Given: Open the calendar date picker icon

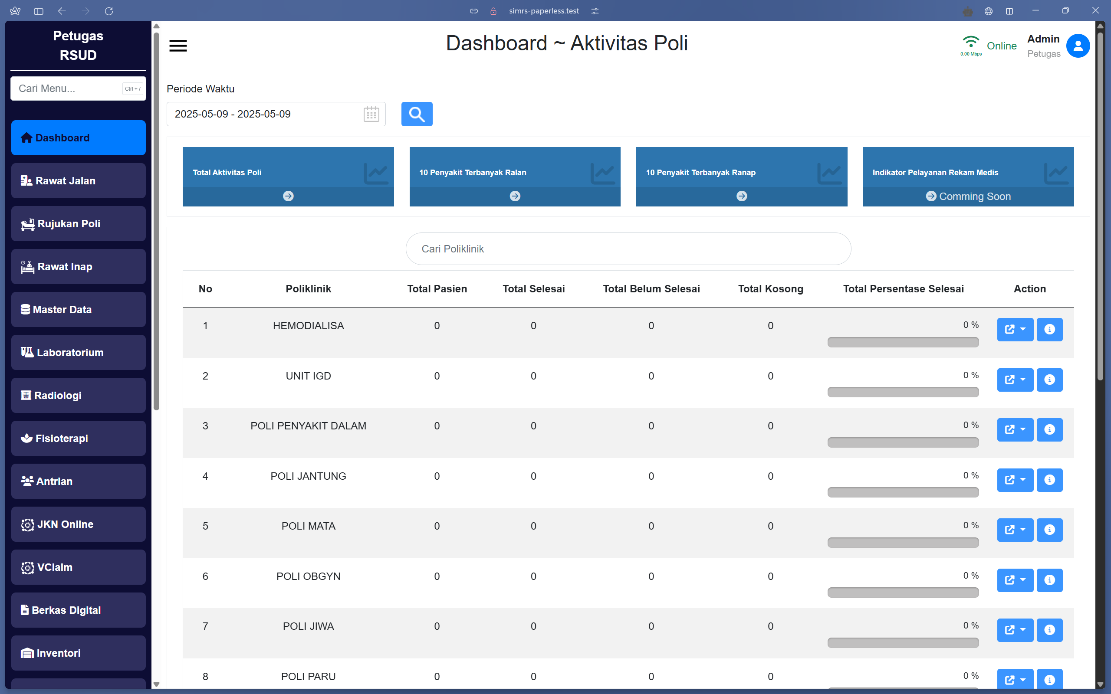Looking at the screenshot, I should coord(371,114).
